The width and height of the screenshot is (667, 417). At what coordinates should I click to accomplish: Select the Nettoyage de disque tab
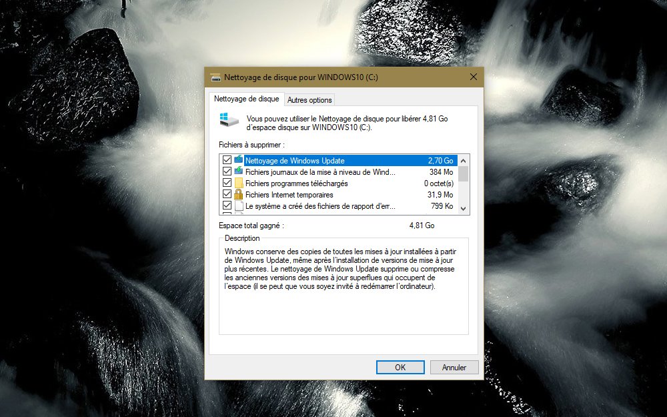246,99
